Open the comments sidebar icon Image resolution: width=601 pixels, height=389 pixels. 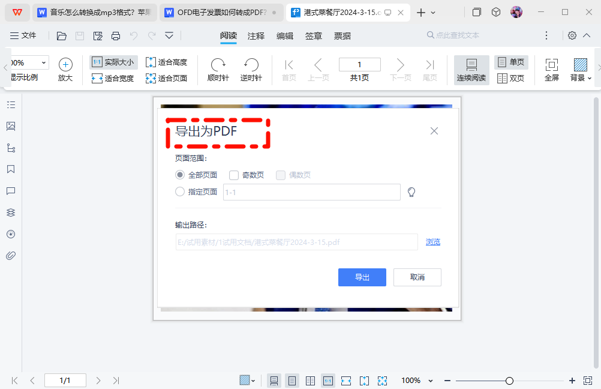click(x=11, y=191)
